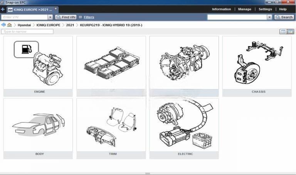Click the Snap-on EPC title bar icon

2,2
